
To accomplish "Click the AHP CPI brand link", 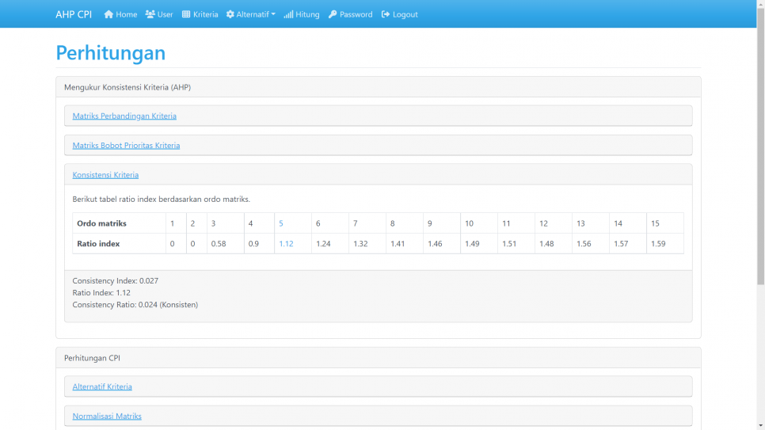I will point(74,14).
